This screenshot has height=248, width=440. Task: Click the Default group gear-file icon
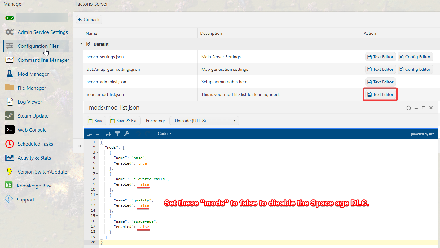pos(88,44)
